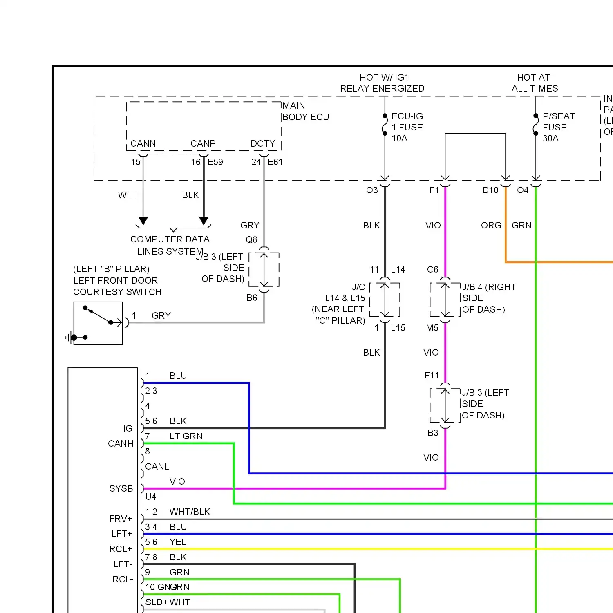Viewport: 613px width, 613px height.
Task: Click connector label 'L15' beside pin 1
Action: click(x=398, y=328)
